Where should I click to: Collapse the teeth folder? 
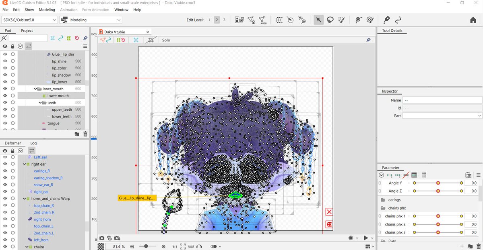(x=40, y=103)
